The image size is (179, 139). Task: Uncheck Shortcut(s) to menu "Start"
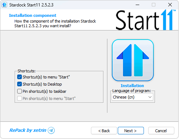[19, 77]
